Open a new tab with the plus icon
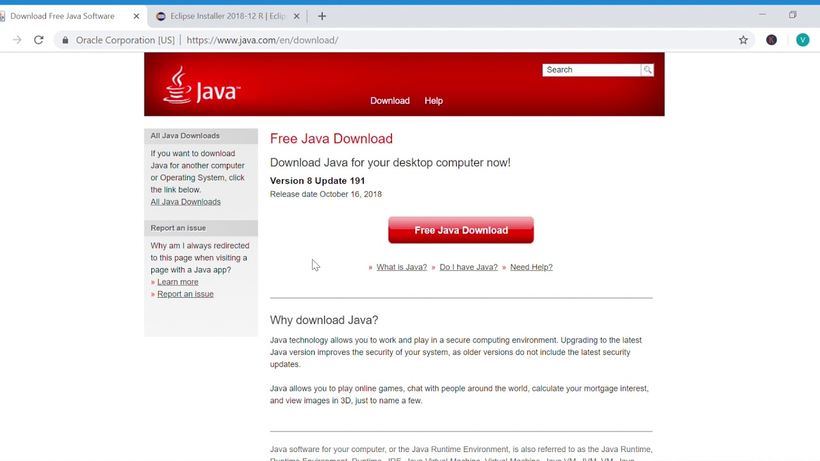 point(322,16)
